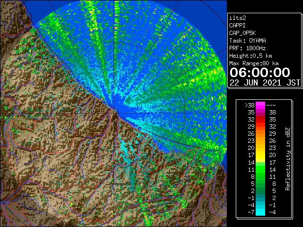
Task: Click the 'ilts2' product name text
Action: [x=238, y=18]
